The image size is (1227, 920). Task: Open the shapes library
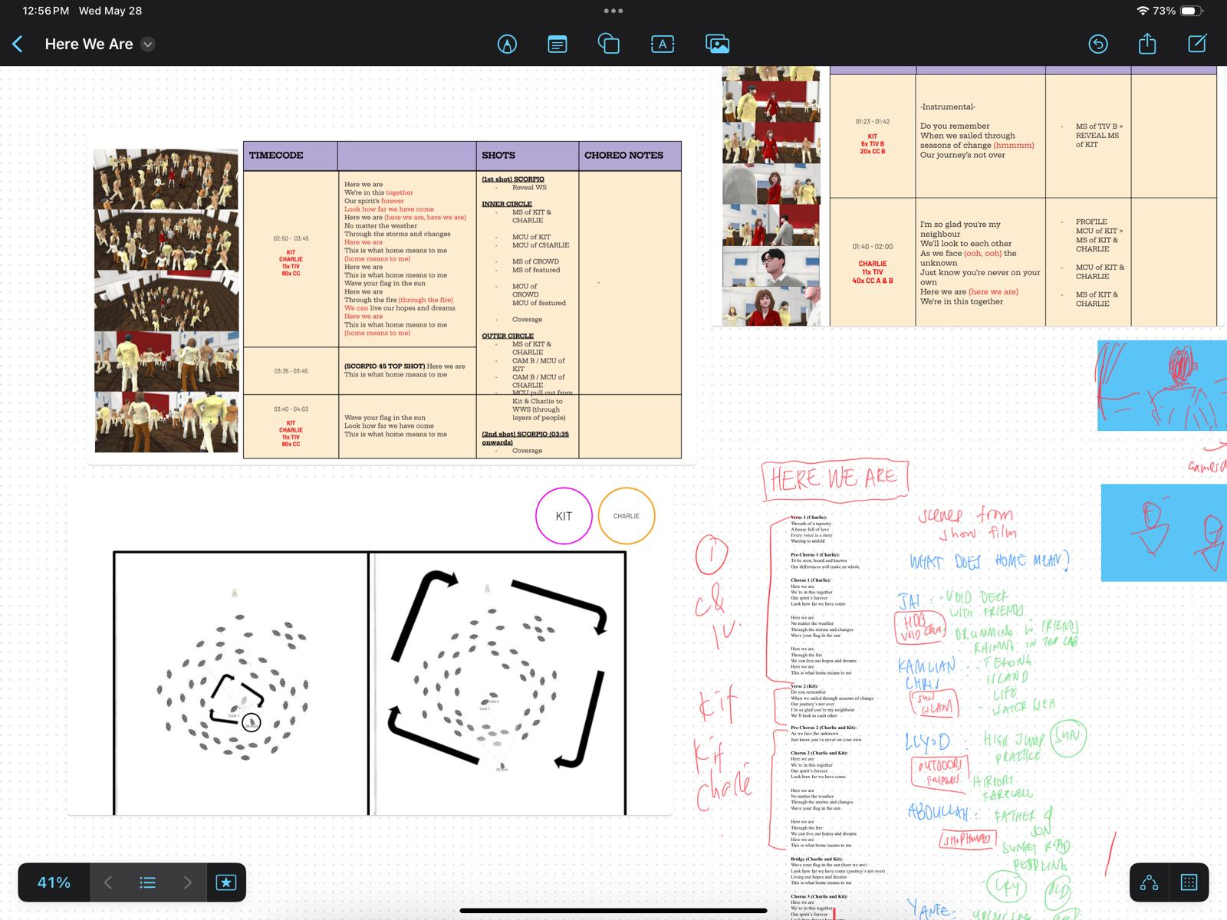click(609, 44)
